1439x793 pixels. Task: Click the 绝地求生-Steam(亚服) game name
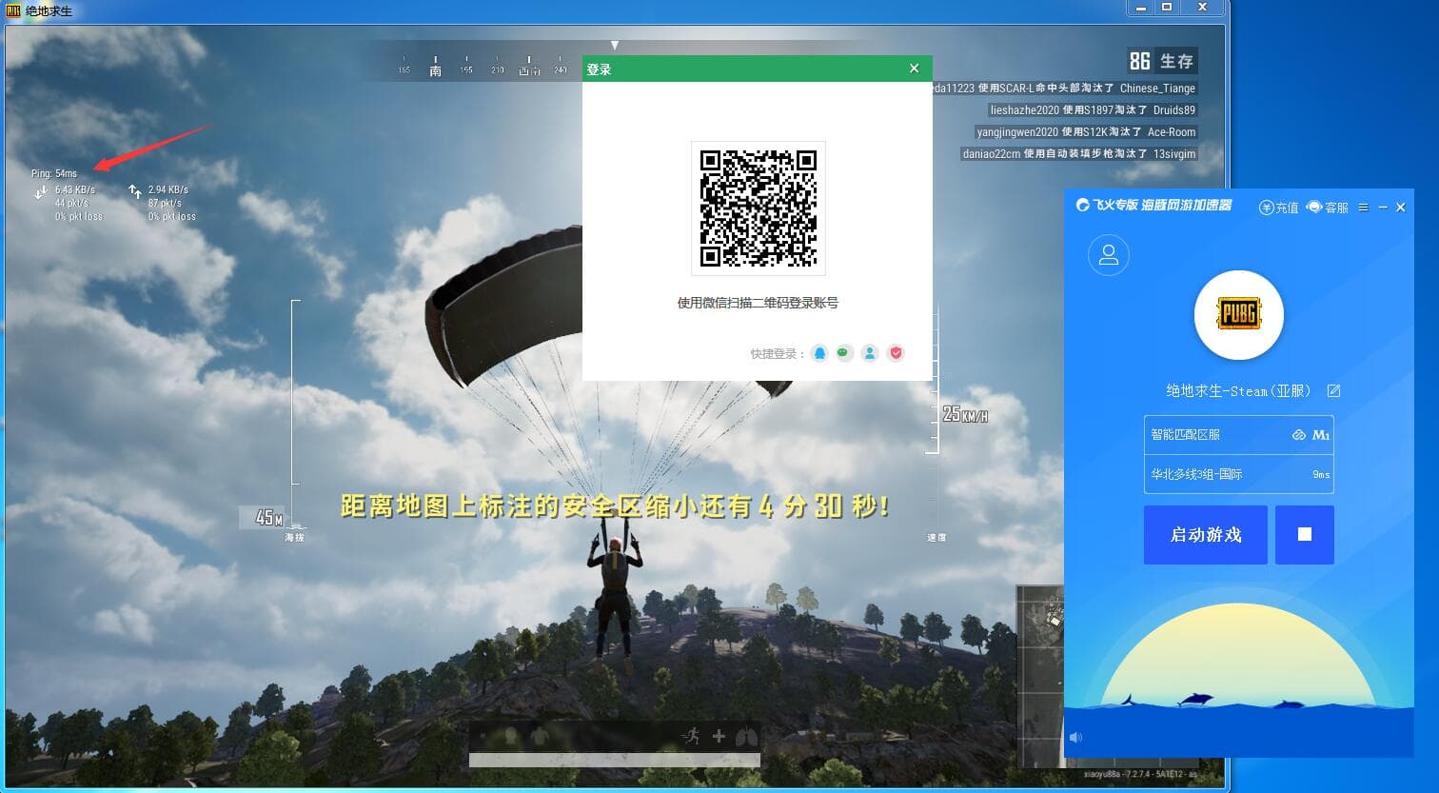pos(1238,390)
